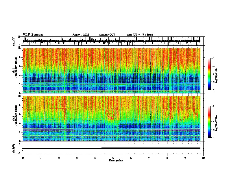Click the ch.1 spectrogram colorbar
The image size is (229, 177).
(x=209, y=74)
